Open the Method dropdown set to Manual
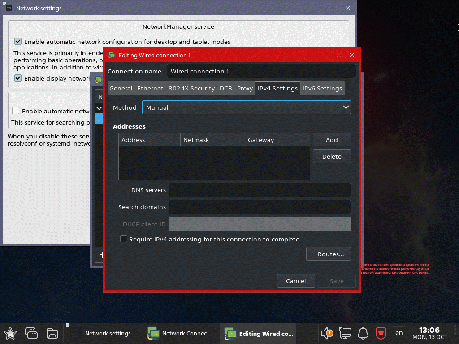Screen dimensions: 459x344 coord(246,107)
